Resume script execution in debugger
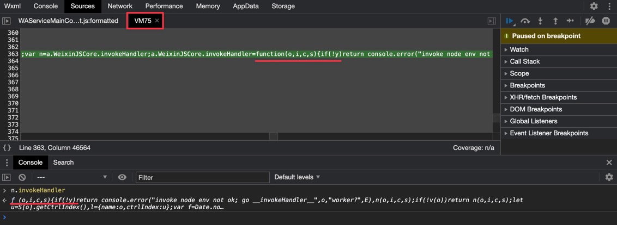This screenshot has width=617, height=225. (510, 21)
